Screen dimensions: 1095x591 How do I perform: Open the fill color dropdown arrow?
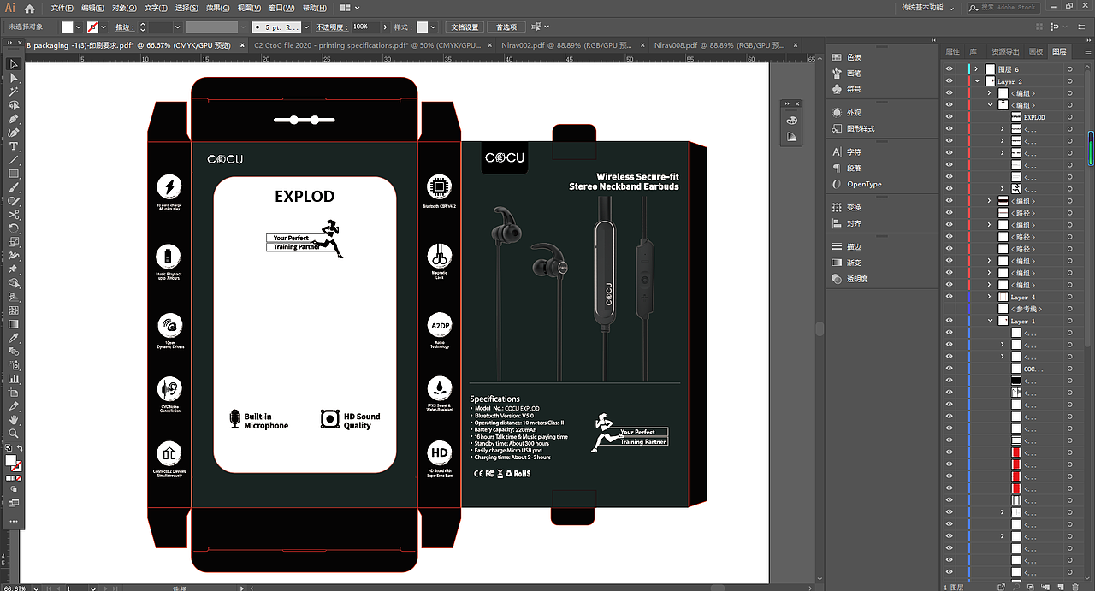(80, 27)
